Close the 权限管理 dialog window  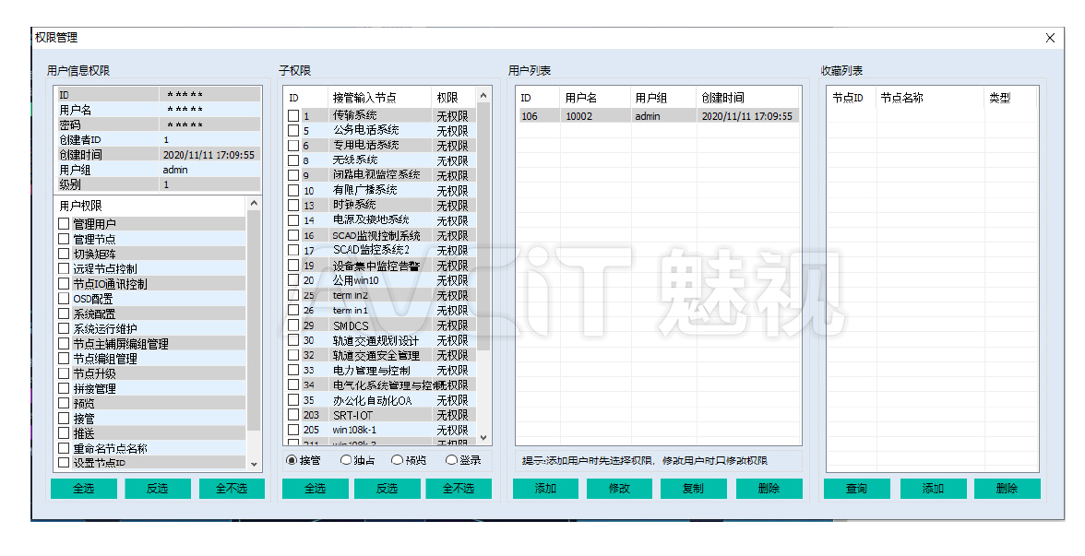tap(1050, 38)
